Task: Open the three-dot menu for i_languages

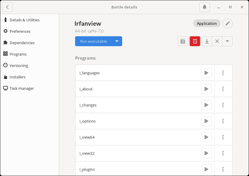Action: (223, 73)
